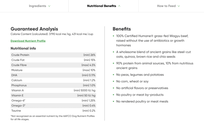
Task: Select the Crude Fibre row
Action: (54, 65)
